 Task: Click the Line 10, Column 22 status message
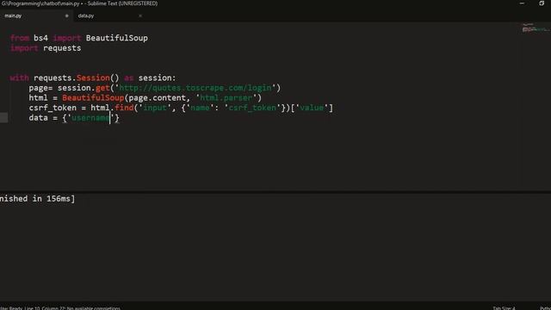point(60,308)
